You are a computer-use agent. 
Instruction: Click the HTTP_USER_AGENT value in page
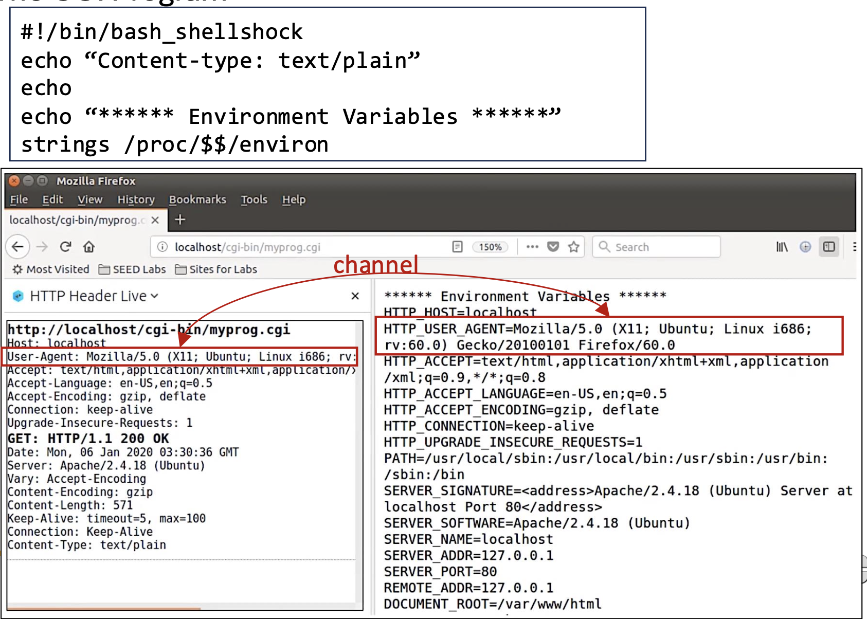click(x=598, y=337)
